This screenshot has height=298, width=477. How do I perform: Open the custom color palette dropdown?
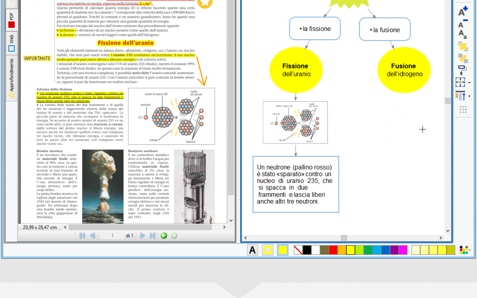click(x=465, y=250)
